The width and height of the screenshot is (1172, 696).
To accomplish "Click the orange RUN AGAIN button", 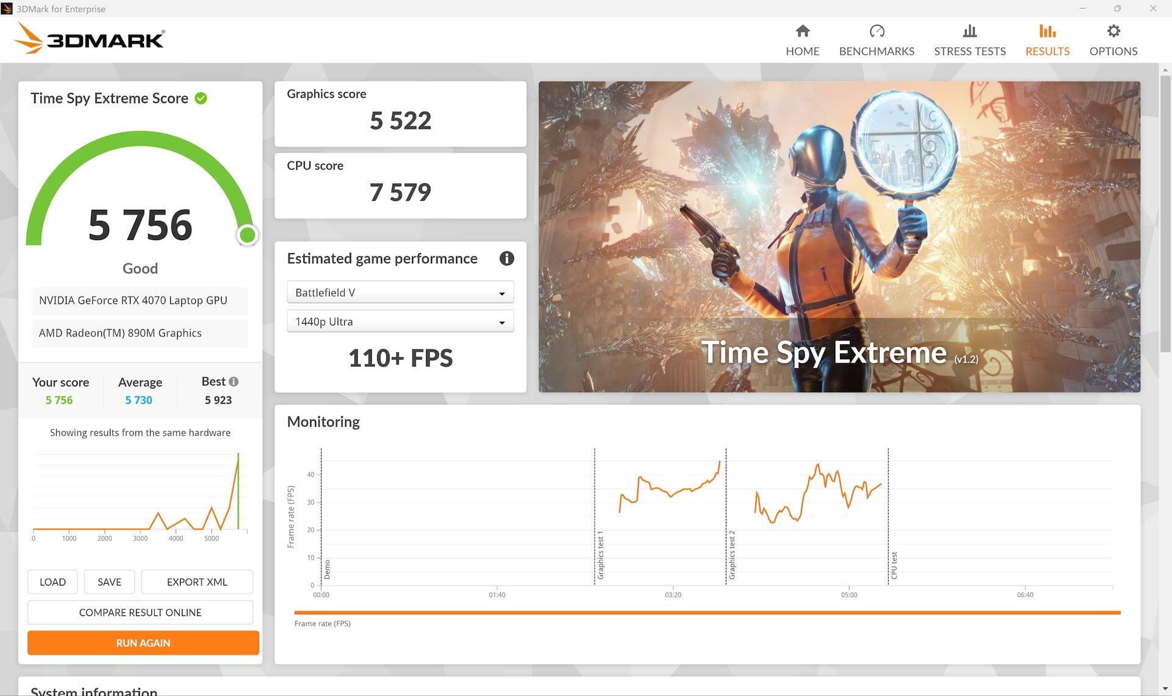I will (143, 643).
